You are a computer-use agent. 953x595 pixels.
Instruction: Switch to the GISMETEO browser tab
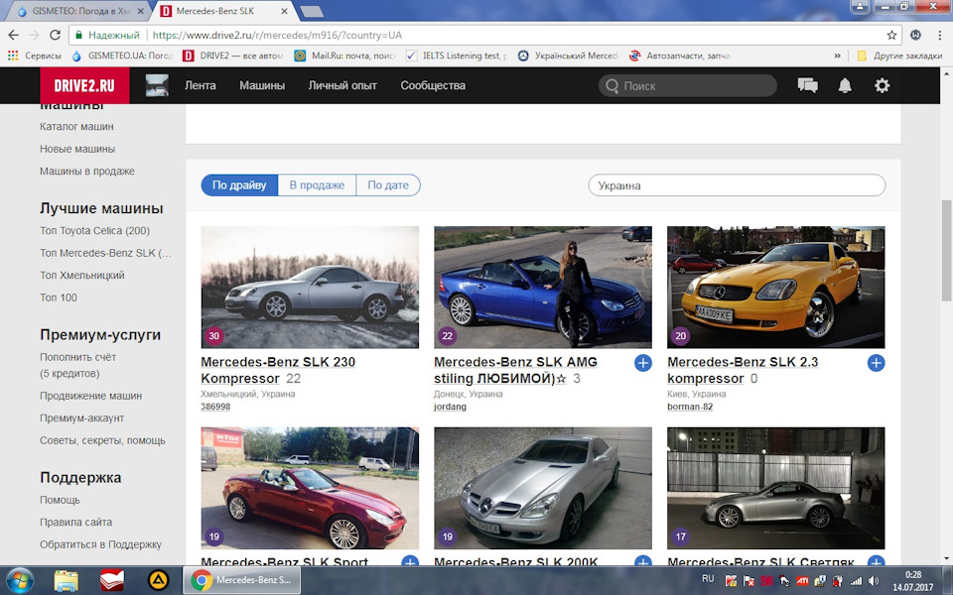tap(81, 11)
